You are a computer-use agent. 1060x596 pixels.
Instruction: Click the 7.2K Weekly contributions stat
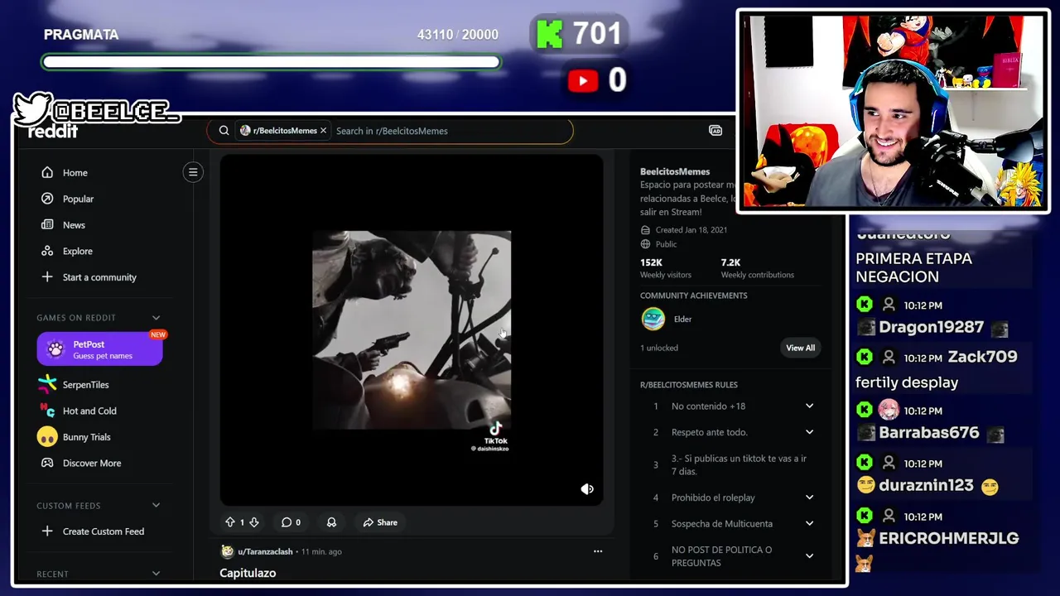click(x=757, y=268)
